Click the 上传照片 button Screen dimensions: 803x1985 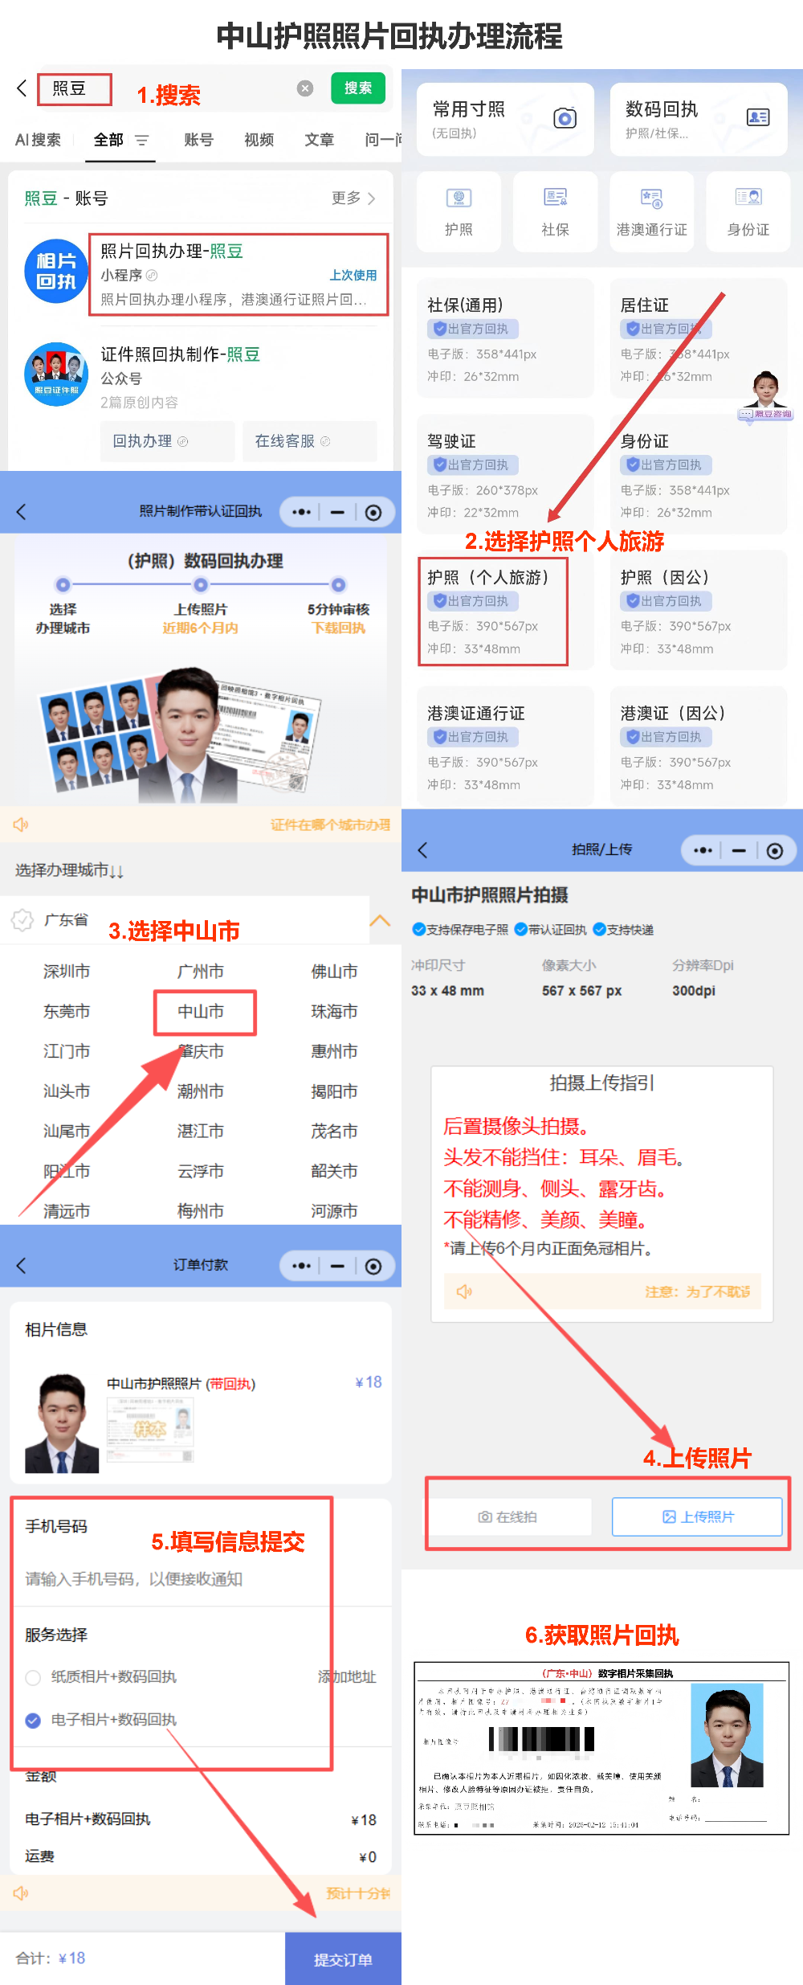697,1516
